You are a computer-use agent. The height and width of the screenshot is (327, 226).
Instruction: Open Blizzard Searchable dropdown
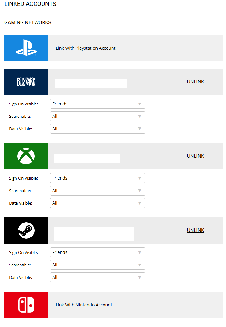click(98, 116)
